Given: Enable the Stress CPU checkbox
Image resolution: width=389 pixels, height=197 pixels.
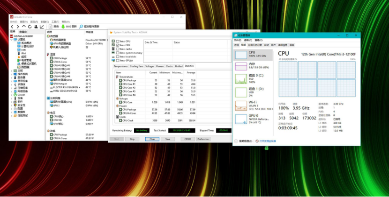Looking at the screenshot, I should (117, 42).
